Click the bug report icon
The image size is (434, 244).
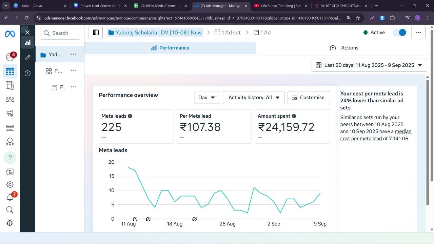pos(10,223)
